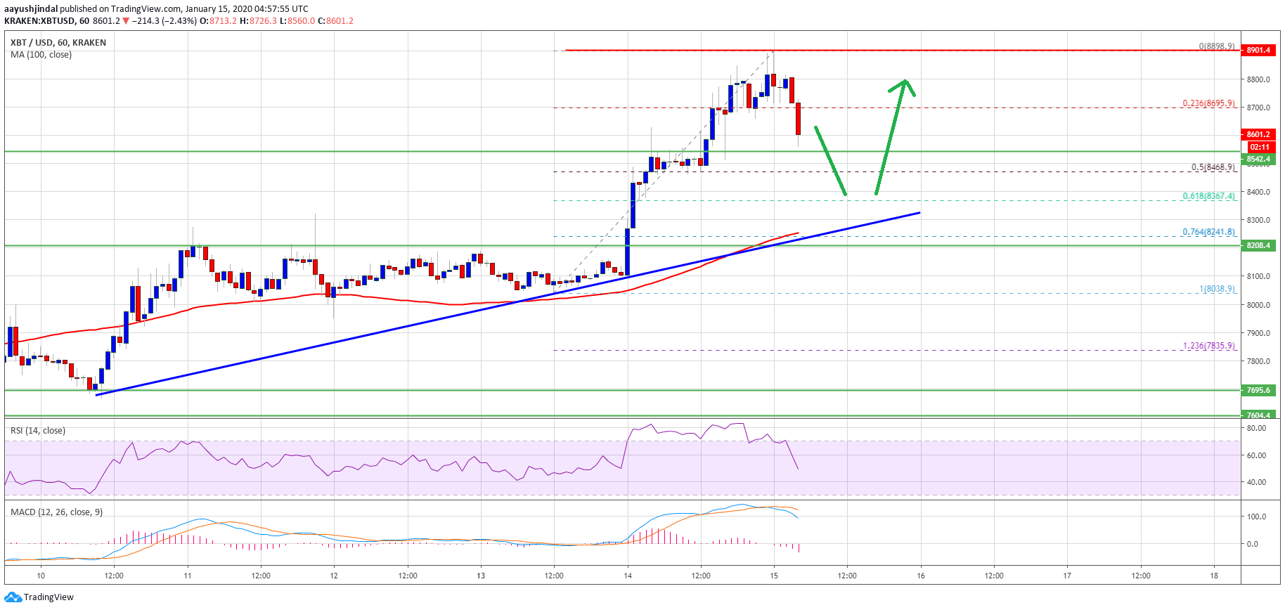Click the 8000.0 price axis value
Screen dimensions: 1285x610
pyautogui.click(x=1258, y=305)
